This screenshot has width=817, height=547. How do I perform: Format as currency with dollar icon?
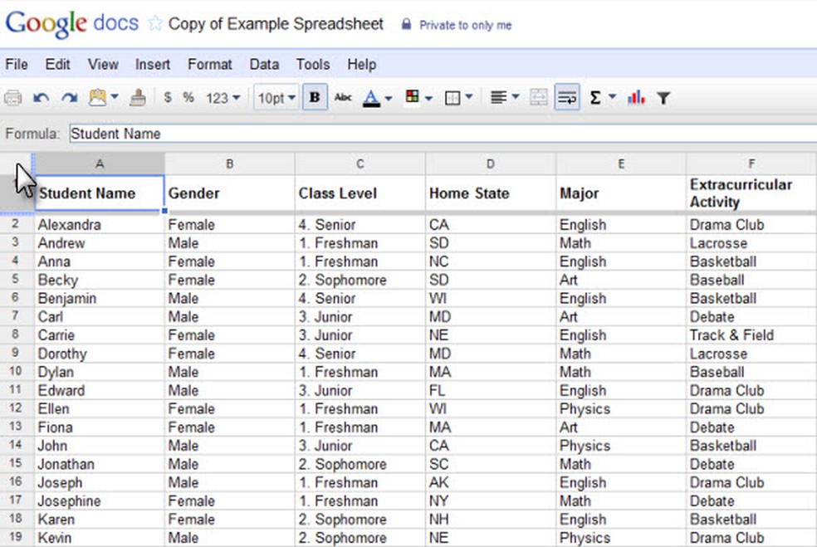[x=167, y=97]
